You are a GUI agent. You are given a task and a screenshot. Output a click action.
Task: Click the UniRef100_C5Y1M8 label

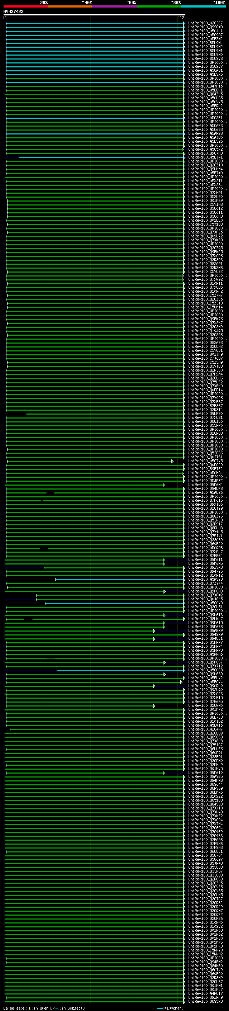(205, 205)
